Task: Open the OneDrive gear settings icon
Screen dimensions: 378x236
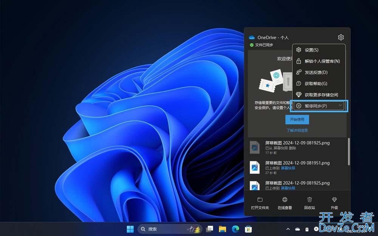Action: (341, 37)
